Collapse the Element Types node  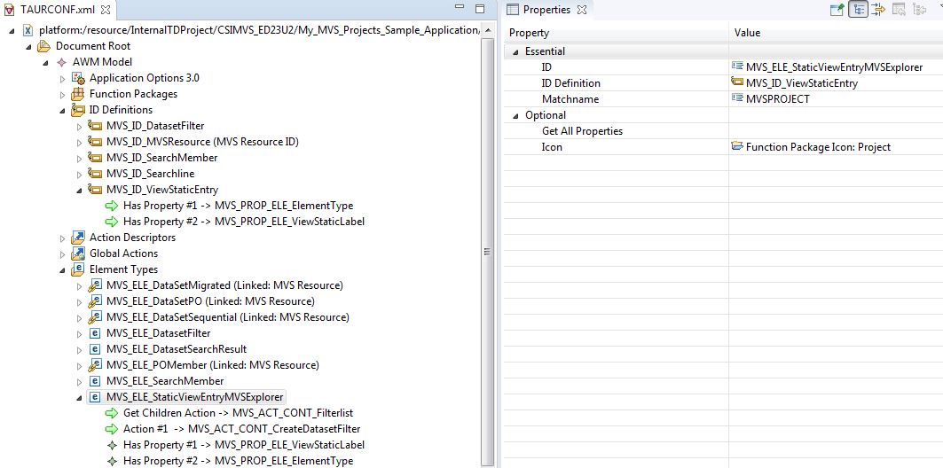[x=63, y=270]
